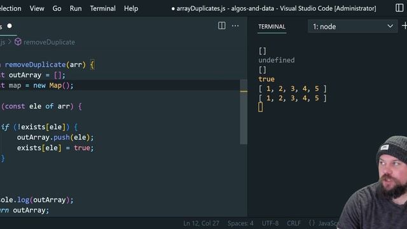The image size is (407, 229).
Task: Click the split editor right icon
Action: click(222, 25)
